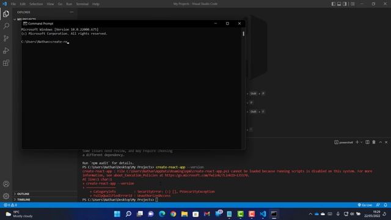Open the View menu
This screenshot has width=391, height=220.
point(50,4)
